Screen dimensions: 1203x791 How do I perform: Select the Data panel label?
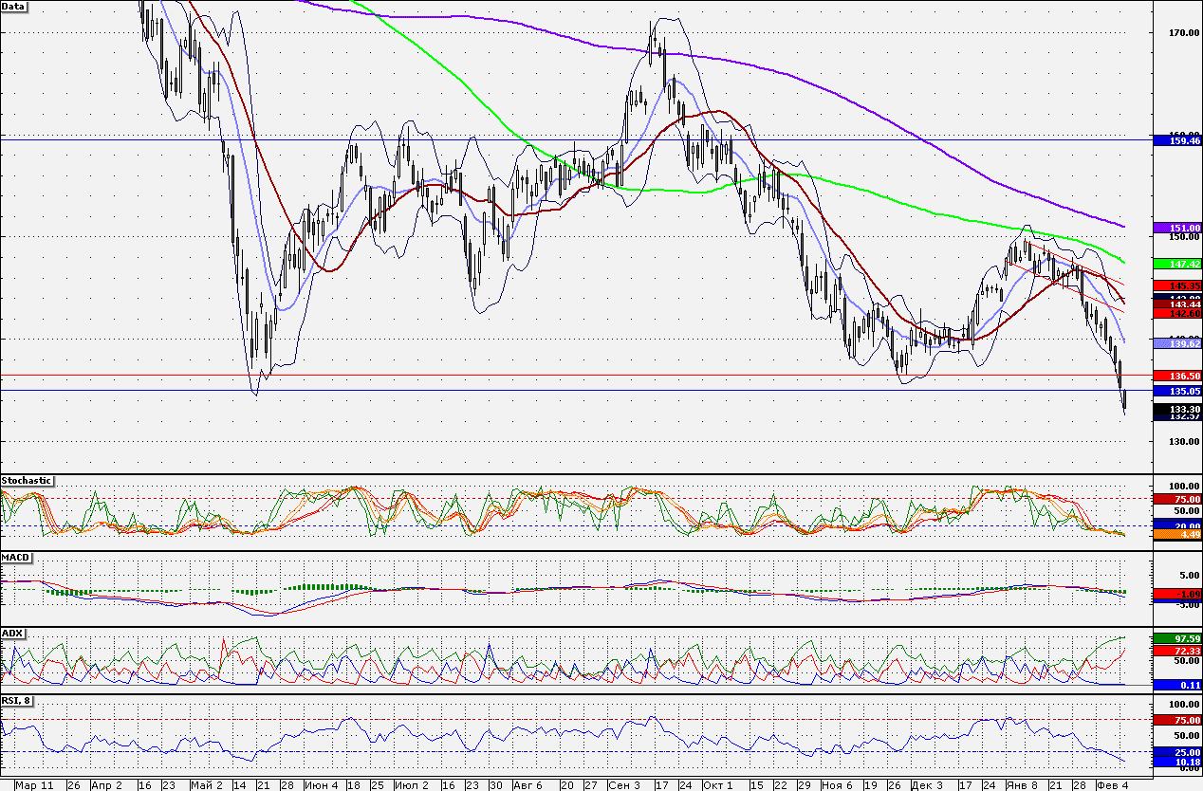14,6
